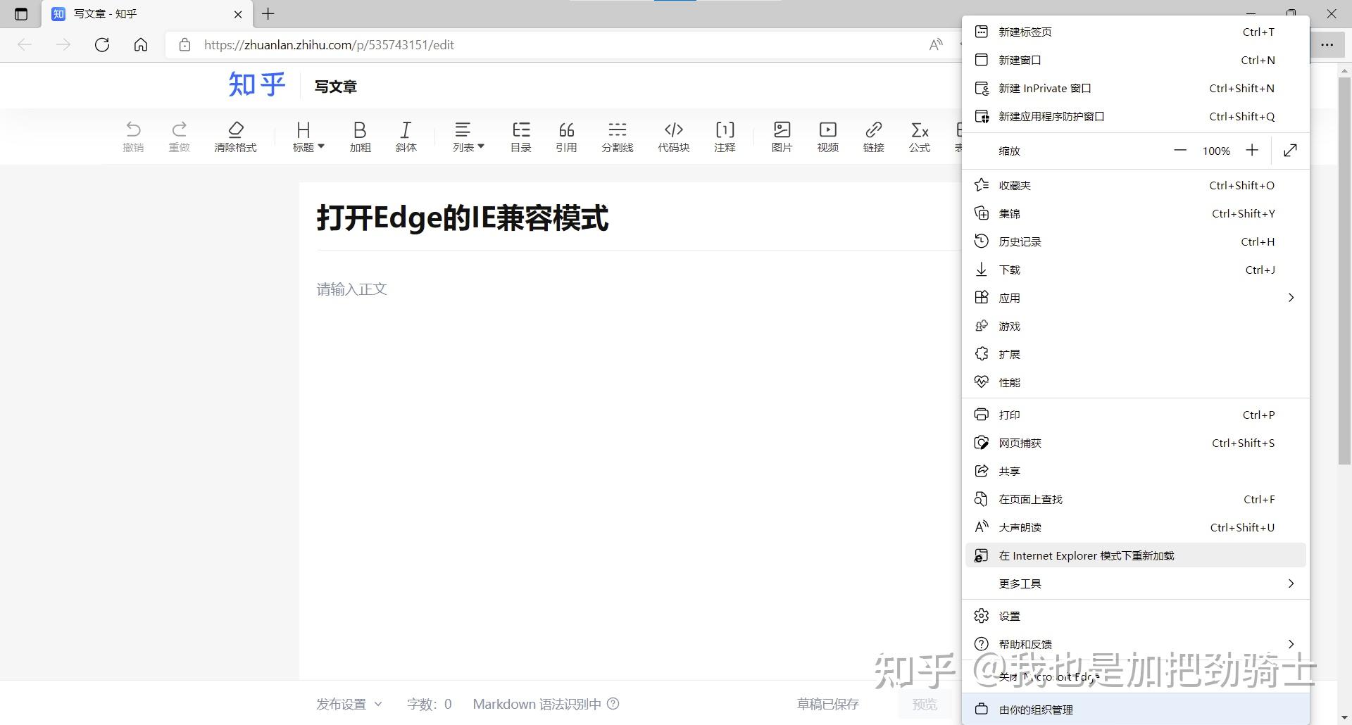Insert an image using 图片 icon
The width and height of the screenshot is (1352, 725).
click(782, 137)
